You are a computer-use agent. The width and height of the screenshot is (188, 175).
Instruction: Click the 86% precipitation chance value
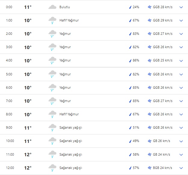tap(136, 61)
